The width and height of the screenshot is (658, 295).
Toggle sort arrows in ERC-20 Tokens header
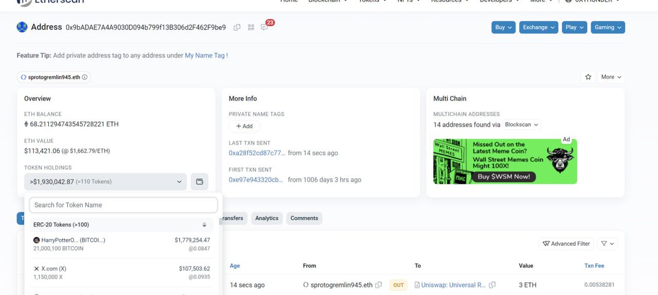click(204, 224)
